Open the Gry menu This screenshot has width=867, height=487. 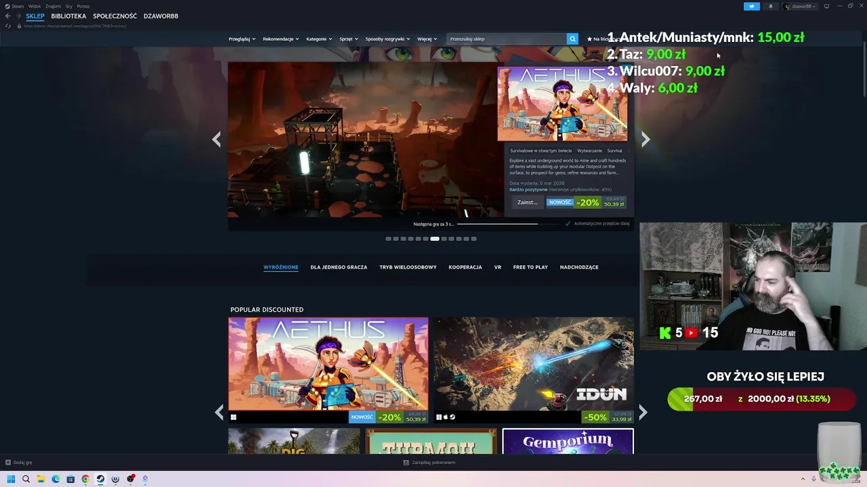(x=69, y=6)
